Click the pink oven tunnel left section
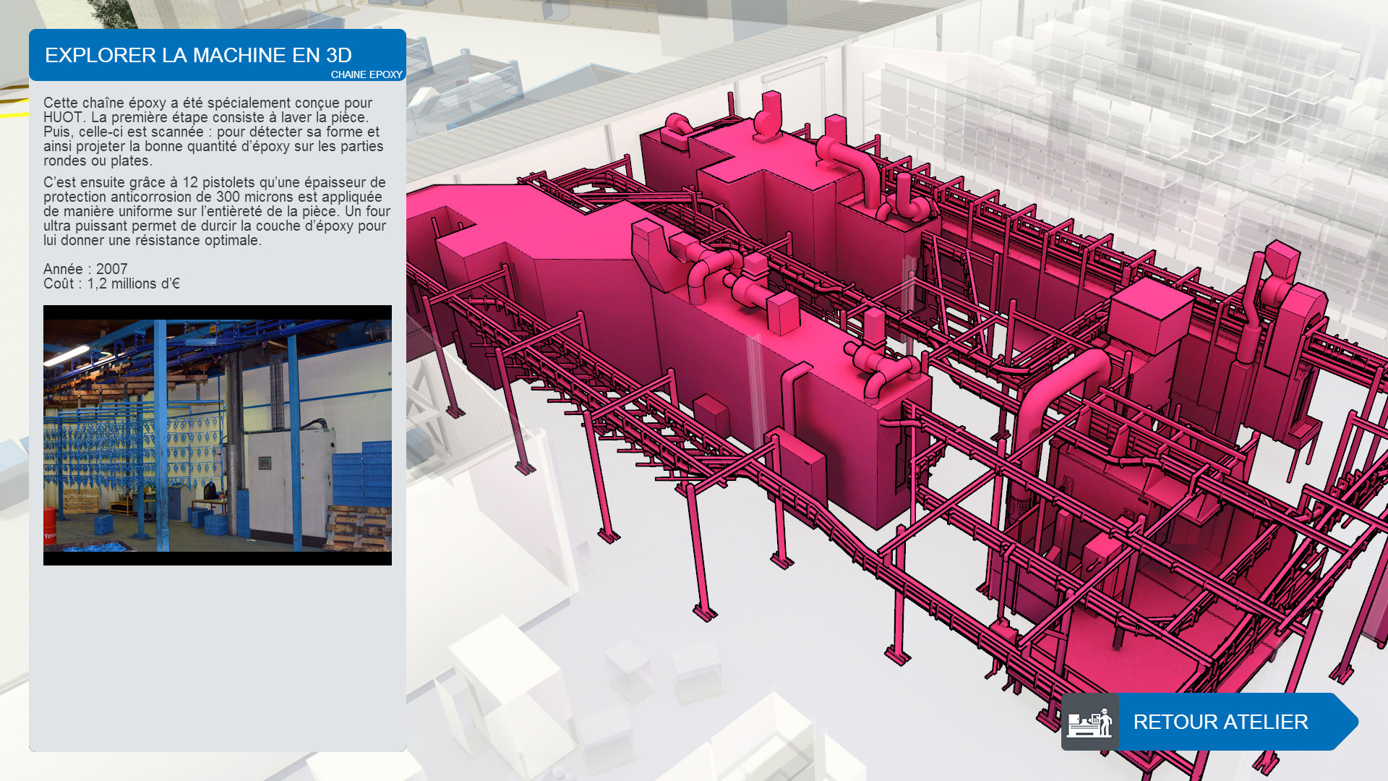This screenshot has height=781, width=1388. click(549, 289)
